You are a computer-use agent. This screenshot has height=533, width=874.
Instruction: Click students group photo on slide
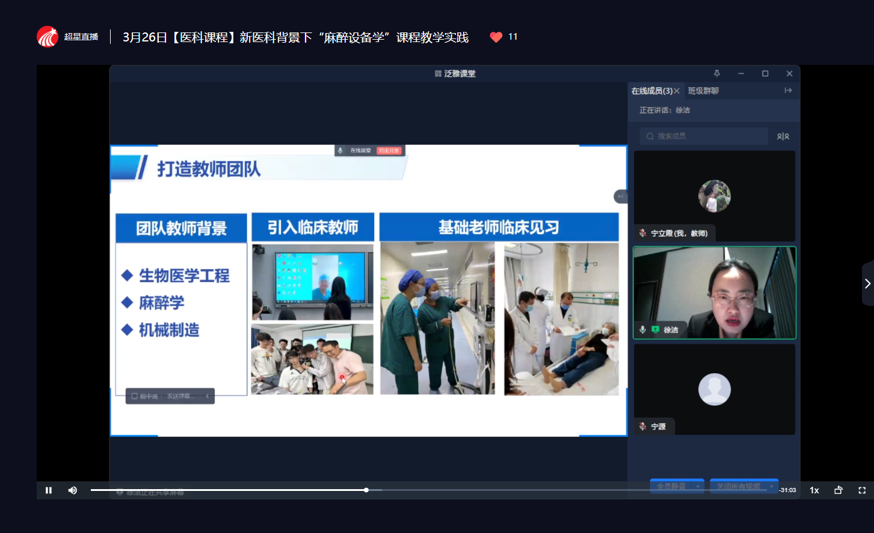tap(312, 359)
